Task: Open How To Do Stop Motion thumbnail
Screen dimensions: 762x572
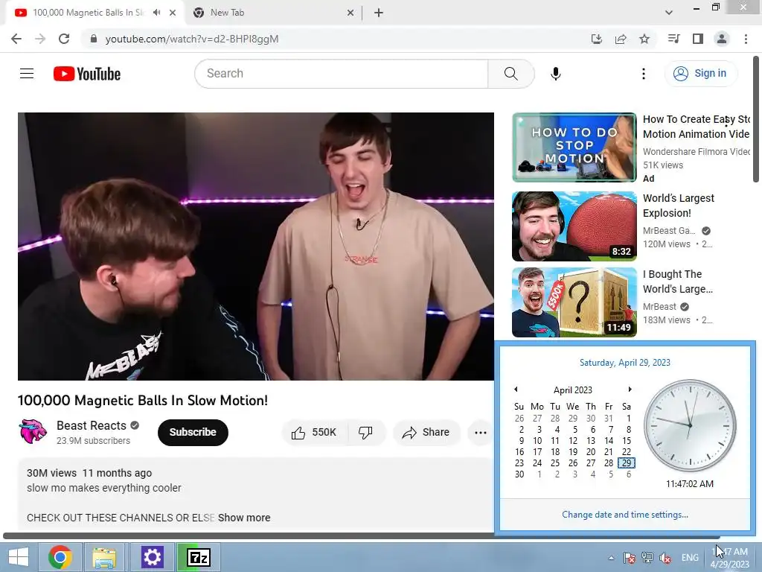Action: point(574,147)
